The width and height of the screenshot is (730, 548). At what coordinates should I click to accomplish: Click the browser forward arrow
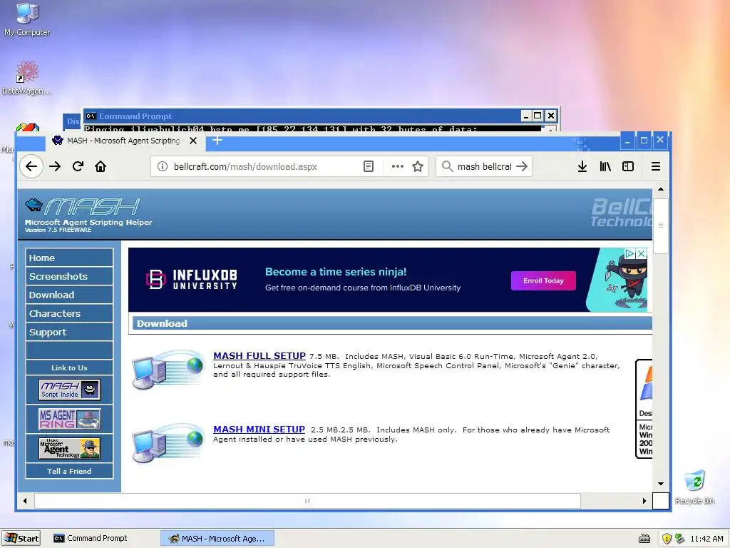[x=55, y=166]
